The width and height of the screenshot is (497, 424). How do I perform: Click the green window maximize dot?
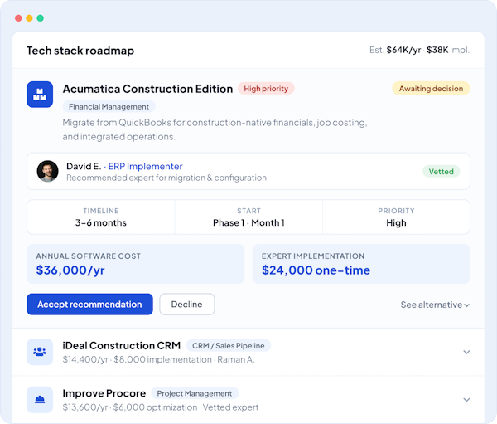click(41, 18)
